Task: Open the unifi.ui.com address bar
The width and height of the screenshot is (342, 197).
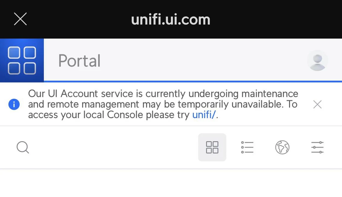Action: (171, 19)
